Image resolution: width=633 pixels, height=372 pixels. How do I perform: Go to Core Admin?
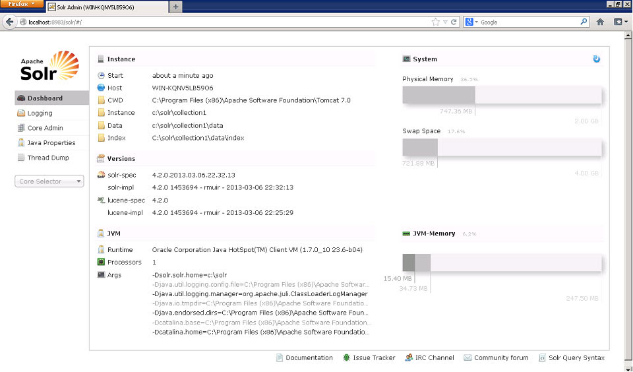coord(51,128)
